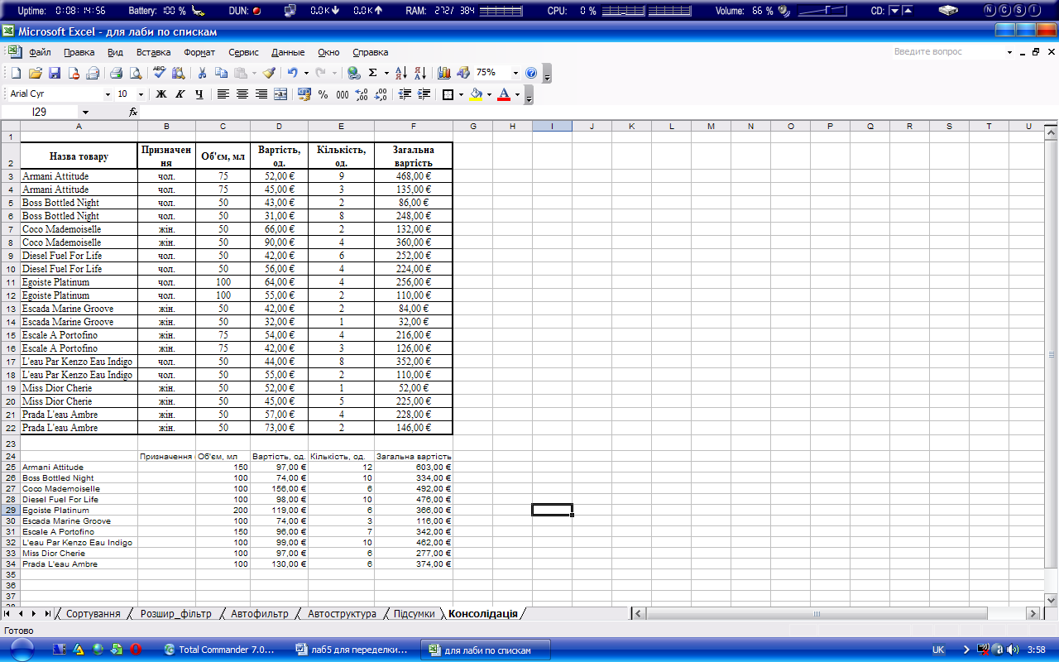
Task: Open the Файл menu
Action: [x=40, y=52]
